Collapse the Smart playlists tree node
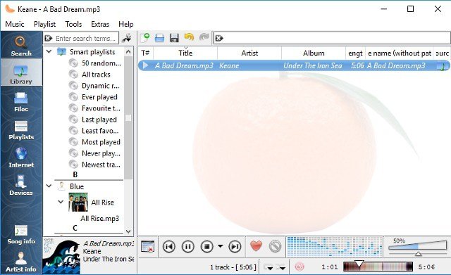Viewport: 451px width, 275px height. click(49, 51)
